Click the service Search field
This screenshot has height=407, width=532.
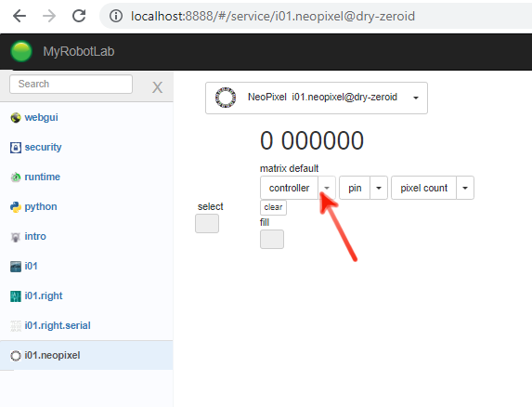[x=71, y=84]
